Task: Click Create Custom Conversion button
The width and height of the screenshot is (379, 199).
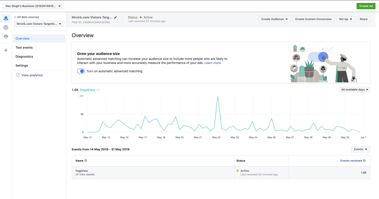Action: 313,19
